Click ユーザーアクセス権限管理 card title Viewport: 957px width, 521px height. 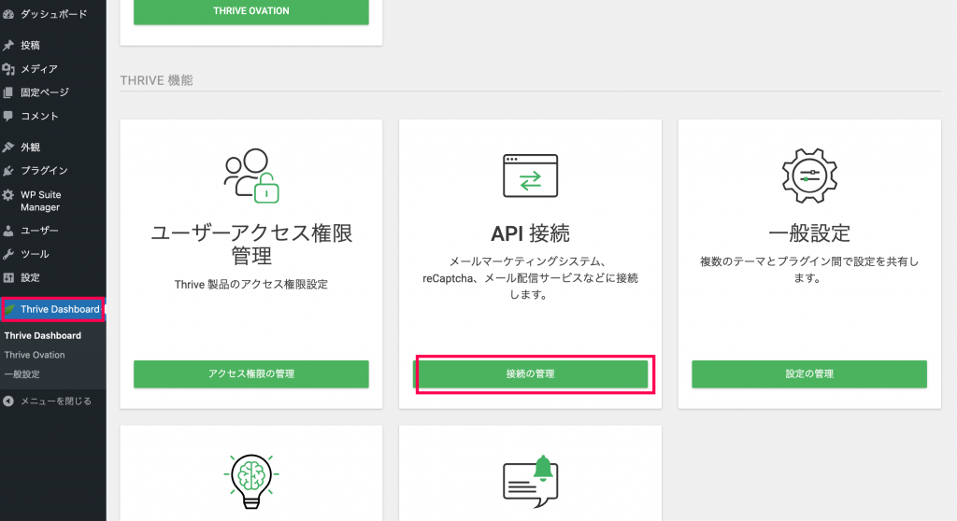click(x=251, y=244)
